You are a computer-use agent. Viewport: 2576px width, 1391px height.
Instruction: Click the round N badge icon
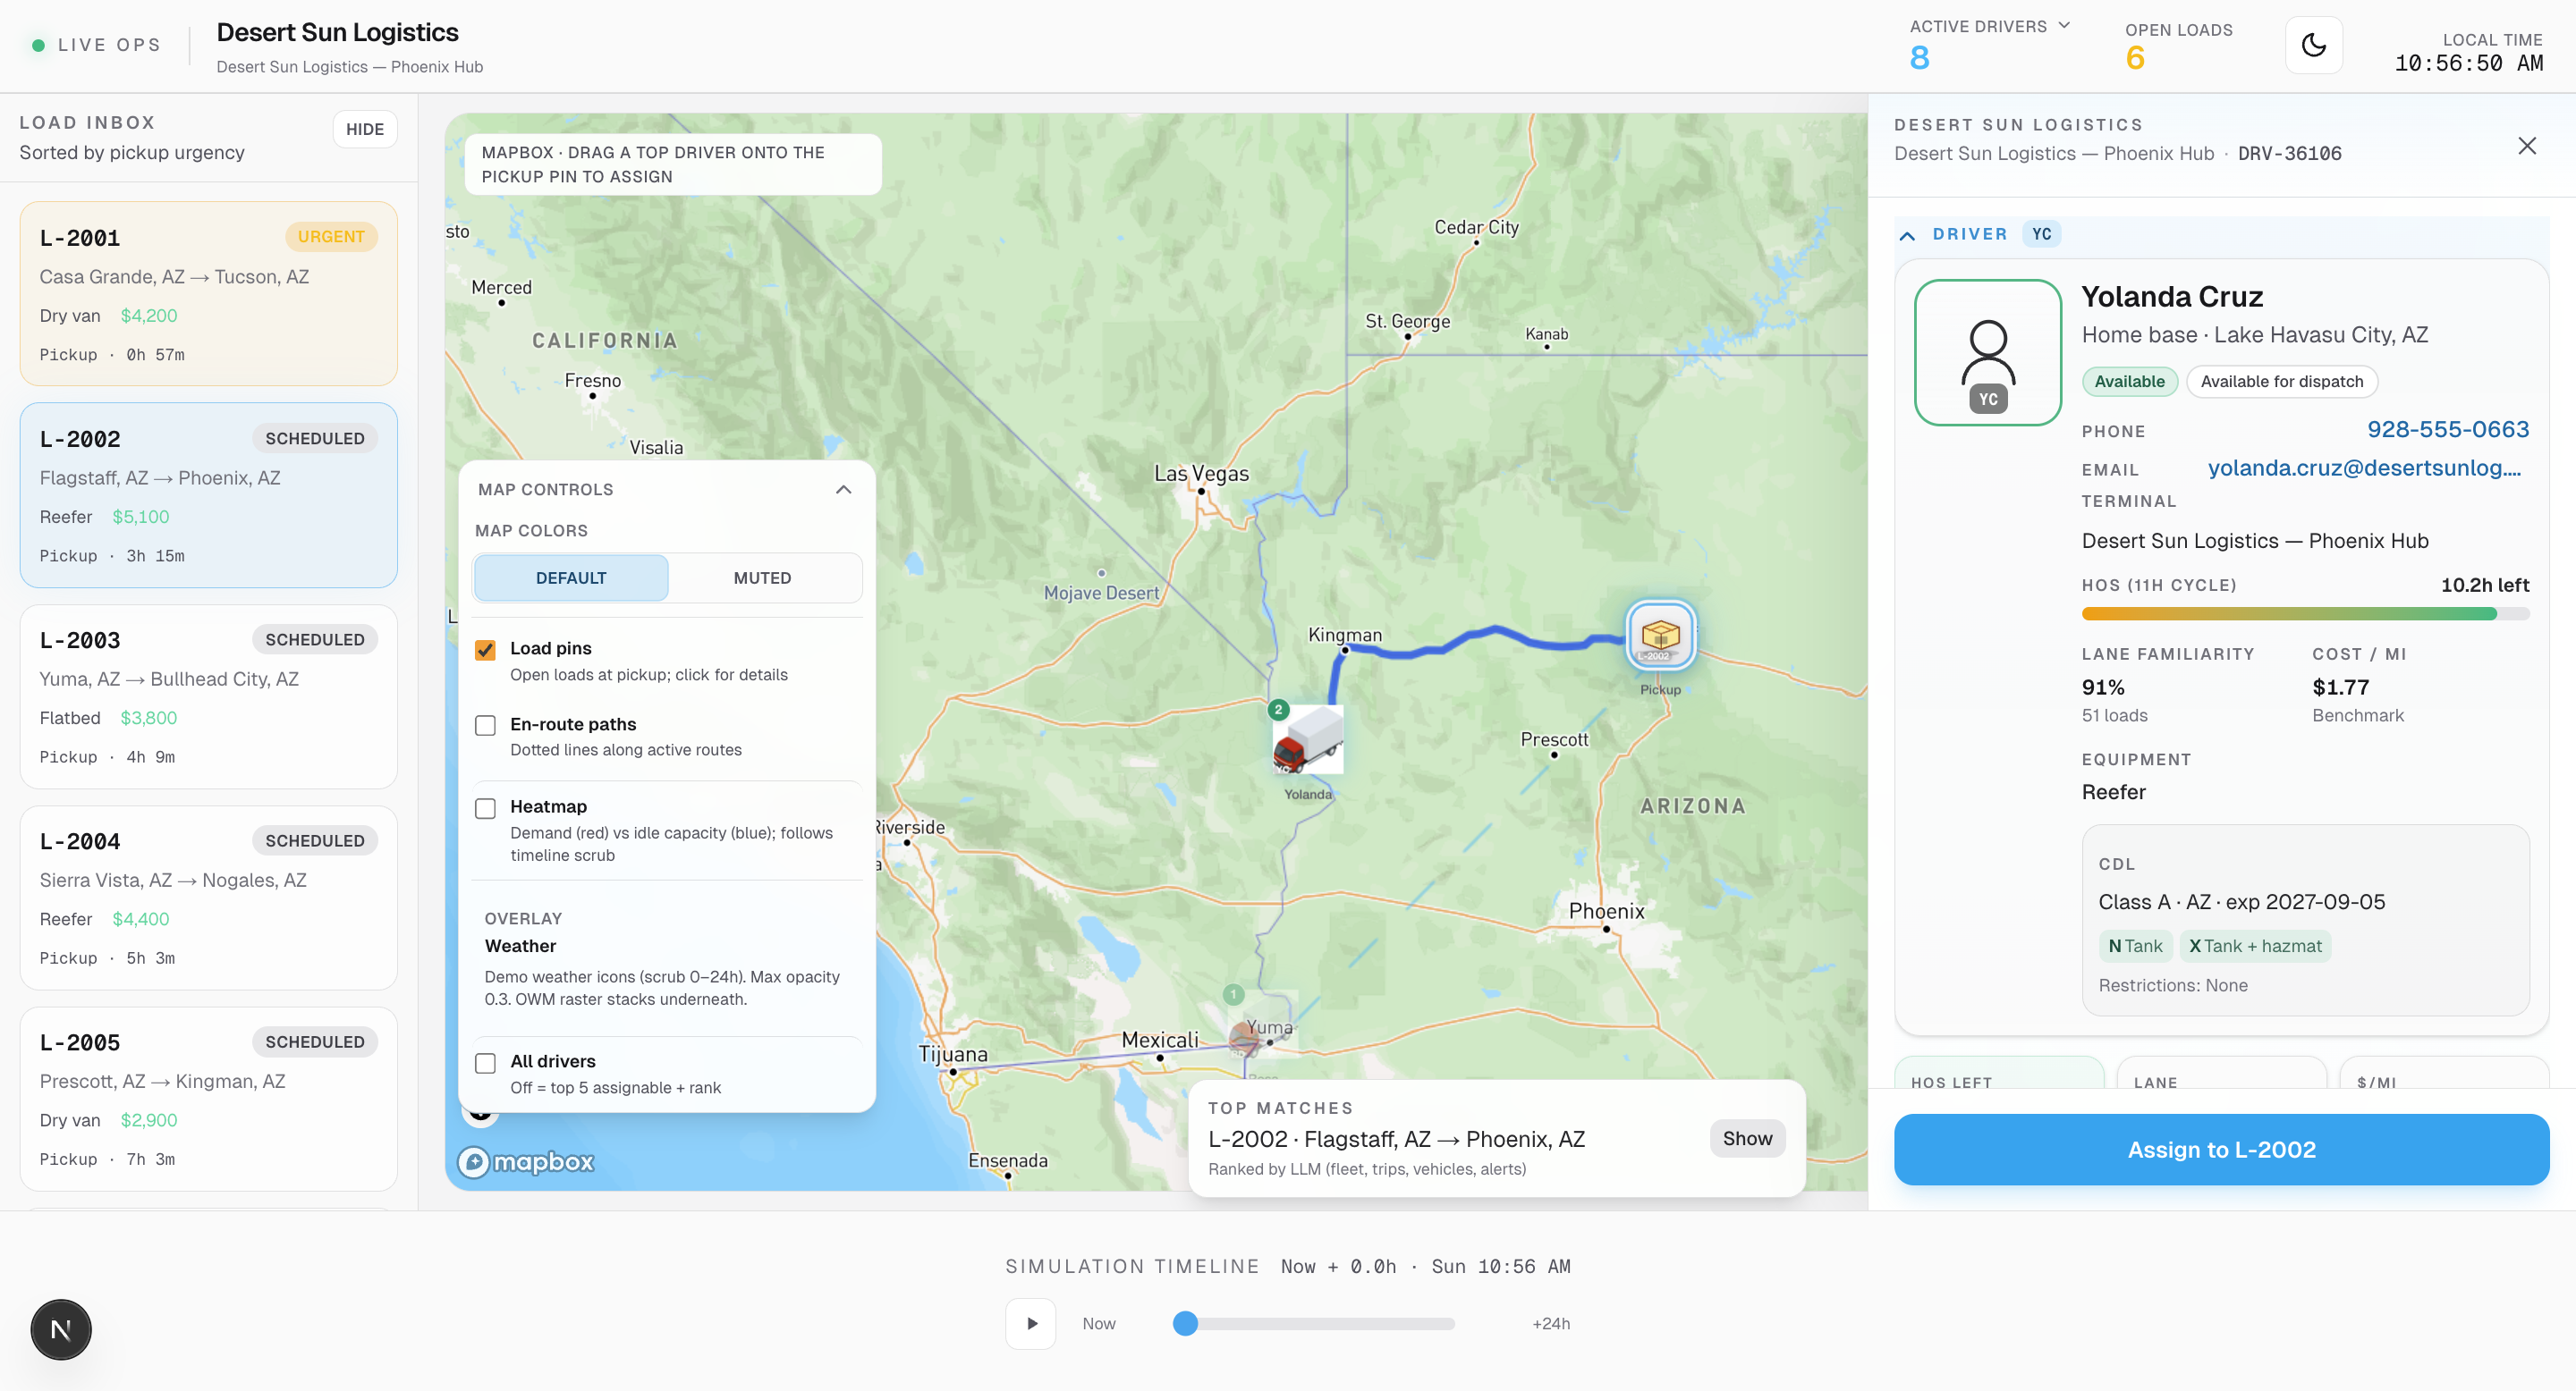[61, 1329]
